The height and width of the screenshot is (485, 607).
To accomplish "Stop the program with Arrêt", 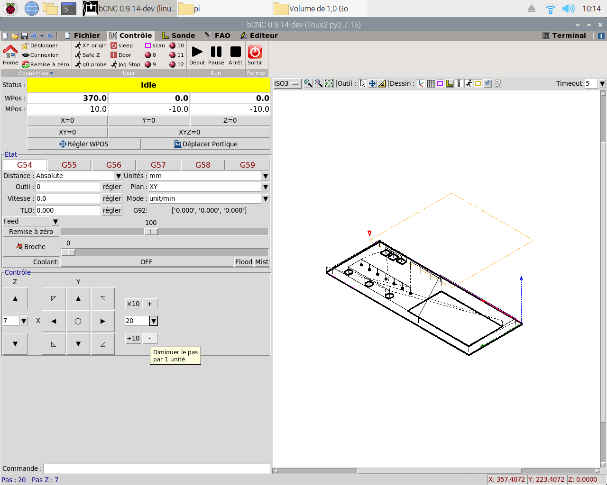I will (235, 55).
